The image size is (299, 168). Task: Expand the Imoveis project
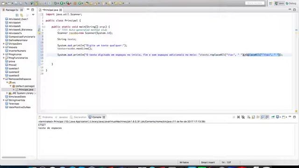click(x=4, y=47)
